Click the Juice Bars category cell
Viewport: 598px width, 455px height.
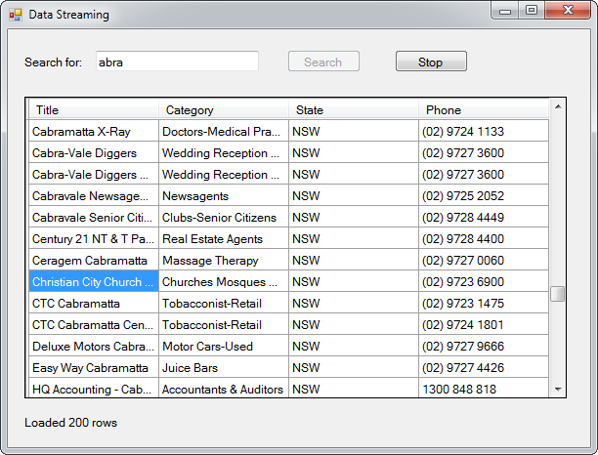[x=224, y=368]
